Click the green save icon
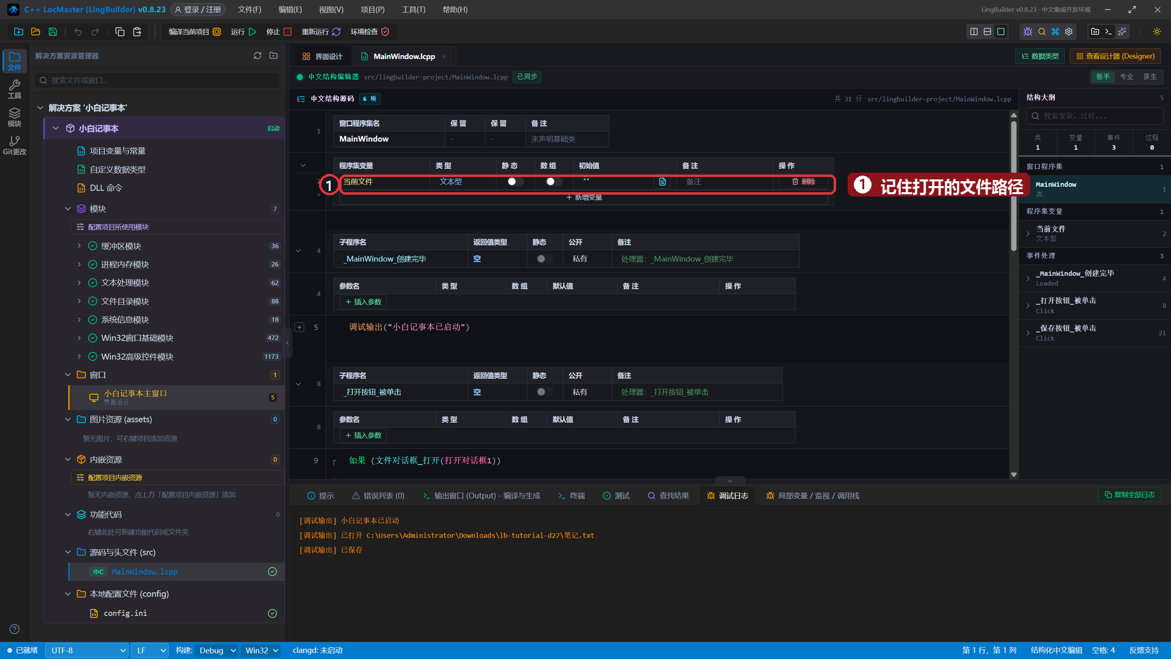1171x659 pixels. coord(53,32)
